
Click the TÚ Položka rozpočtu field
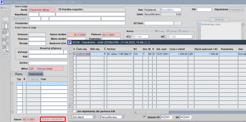pos(104,10)
